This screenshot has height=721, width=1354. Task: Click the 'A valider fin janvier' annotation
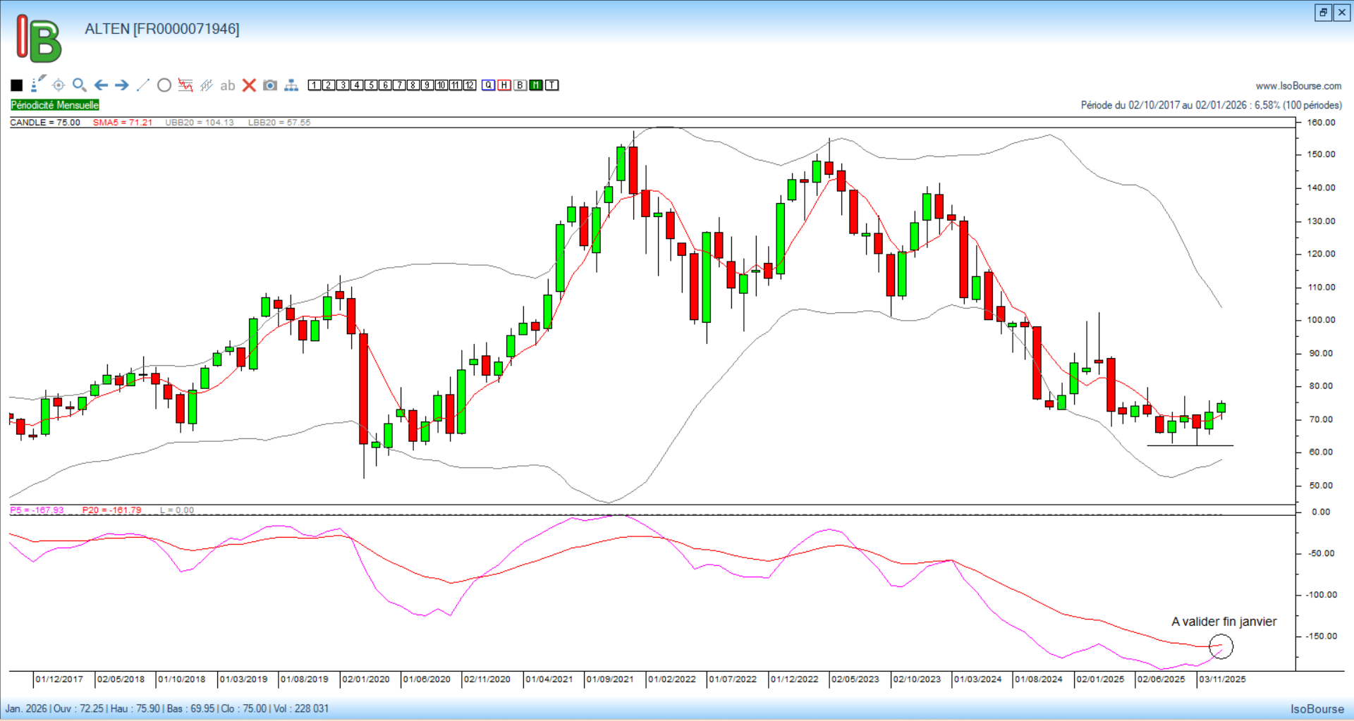(x=1224, y=622)
